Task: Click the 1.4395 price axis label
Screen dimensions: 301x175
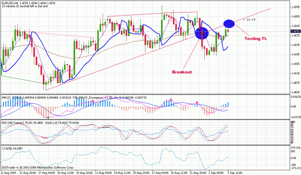Action: coord(295,7)
